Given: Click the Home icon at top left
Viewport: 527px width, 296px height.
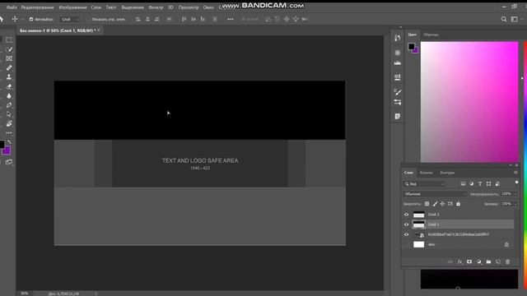Looking at the screenshot, I should click(x=2, y=19).
